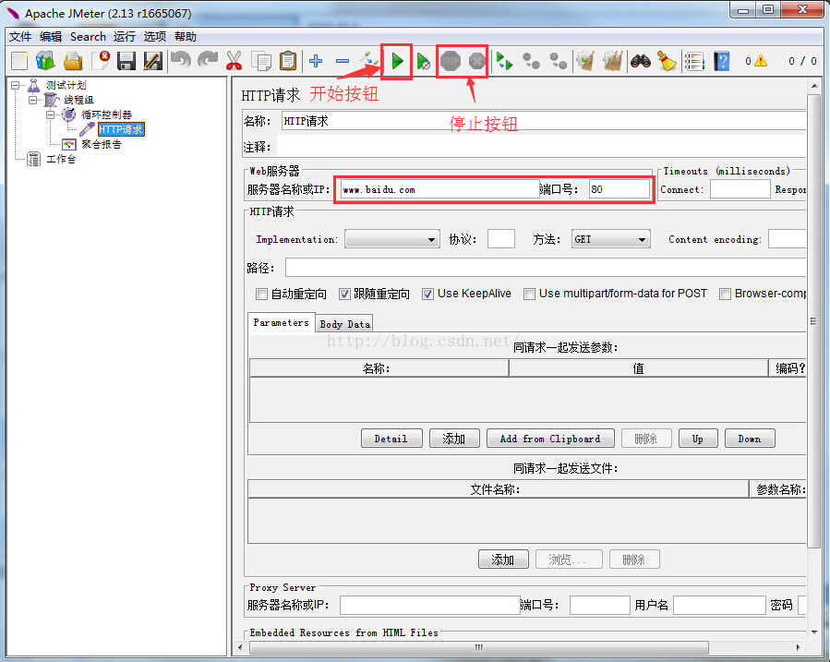Open the 方法 GET dropdown
Image resolution: width=830 pixels, height=662 pixels.
click(x=611, y=240)
